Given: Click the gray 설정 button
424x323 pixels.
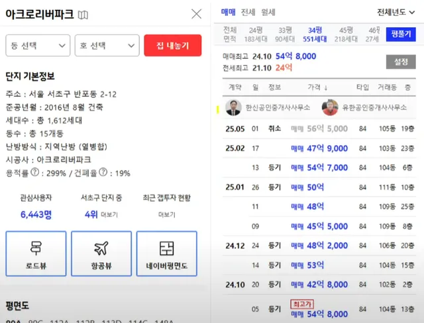Looking at the screenshot, I should pos(400,62).
